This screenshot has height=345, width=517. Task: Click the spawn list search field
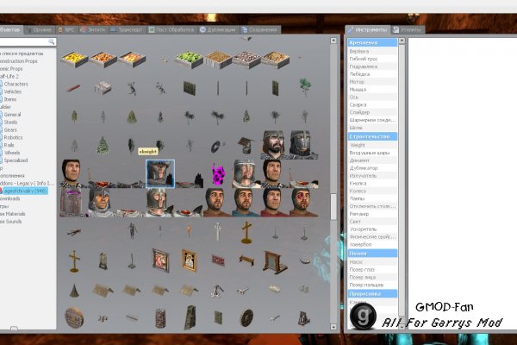click(x=24, y=41)
